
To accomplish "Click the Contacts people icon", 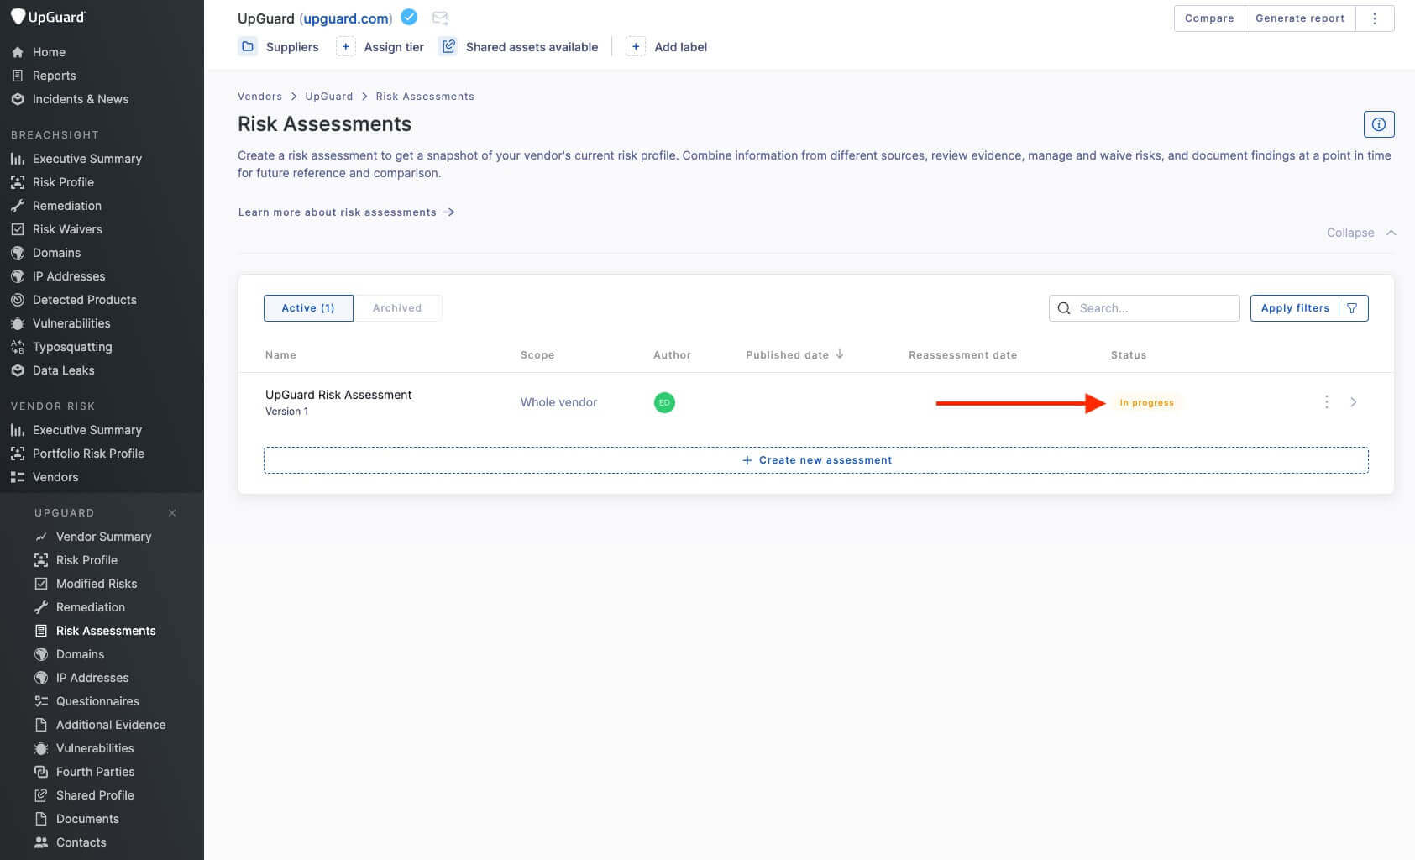I will point(40,842).
